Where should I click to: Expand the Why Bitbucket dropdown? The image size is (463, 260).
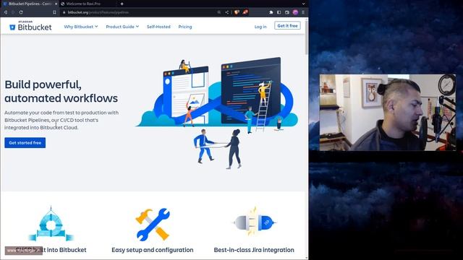coord(81,27)
